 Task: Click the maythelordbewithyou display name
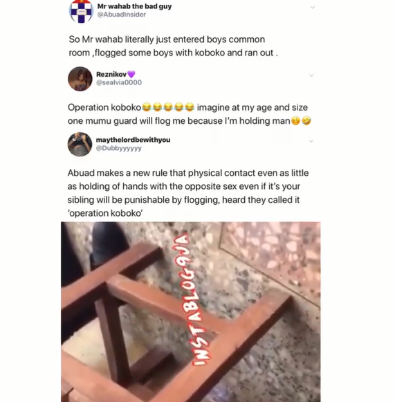pos(133,140)
